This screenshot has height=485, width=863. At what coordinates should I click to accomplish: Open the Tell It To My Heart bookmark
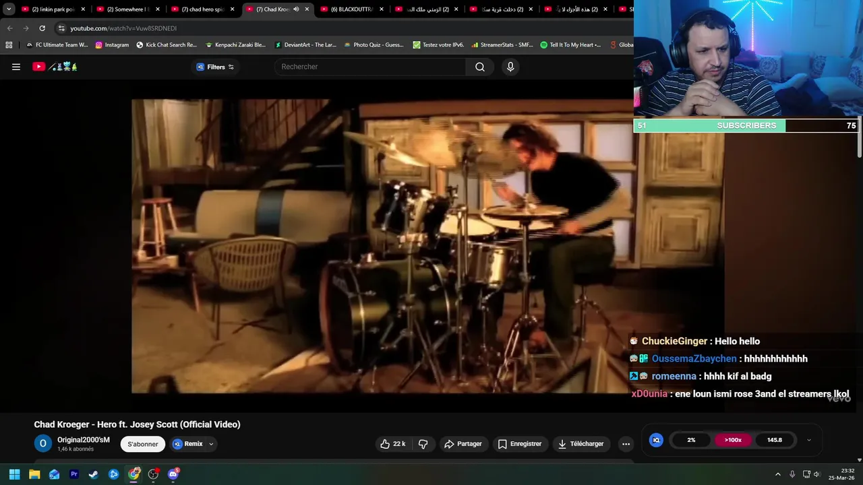click(x=570, y=45)
